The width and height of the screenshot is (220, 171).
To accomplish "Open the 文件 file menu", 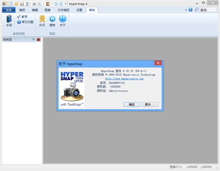I will point(9,10).
